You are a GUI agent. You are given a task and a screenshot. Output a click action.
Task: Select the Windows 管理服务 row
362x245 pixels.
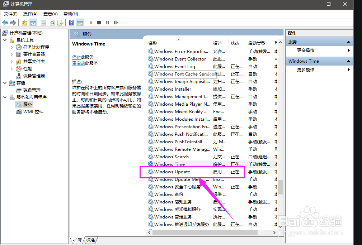(213, 217)
